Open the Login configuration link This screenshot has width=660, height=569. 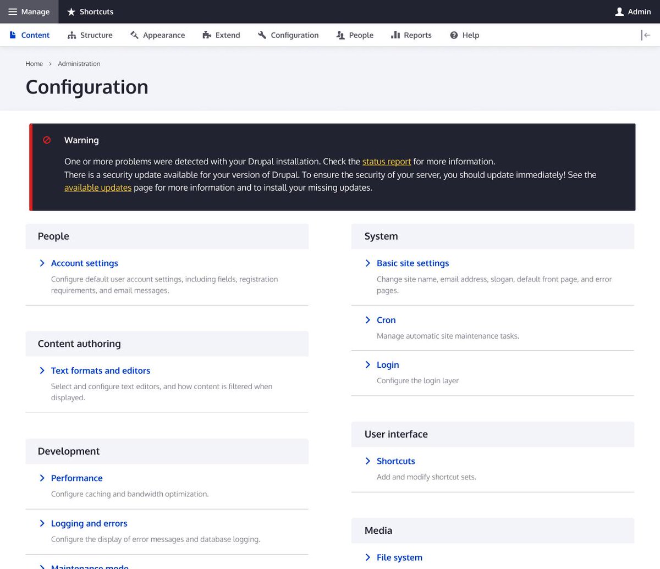click(x=388, y=365)
